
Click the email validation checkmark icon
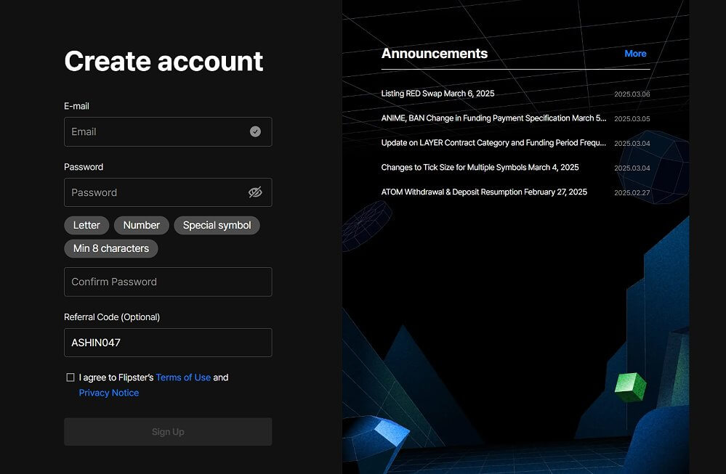point(255,132)
